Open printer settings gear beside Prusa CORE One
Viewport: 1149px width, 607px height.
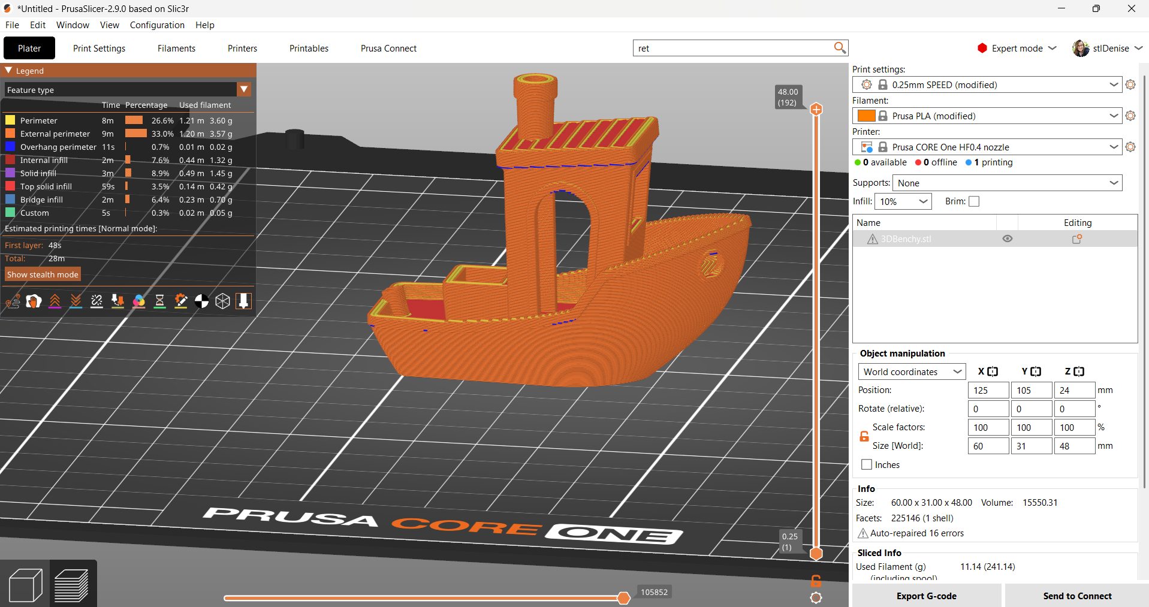click(1132, 147)
